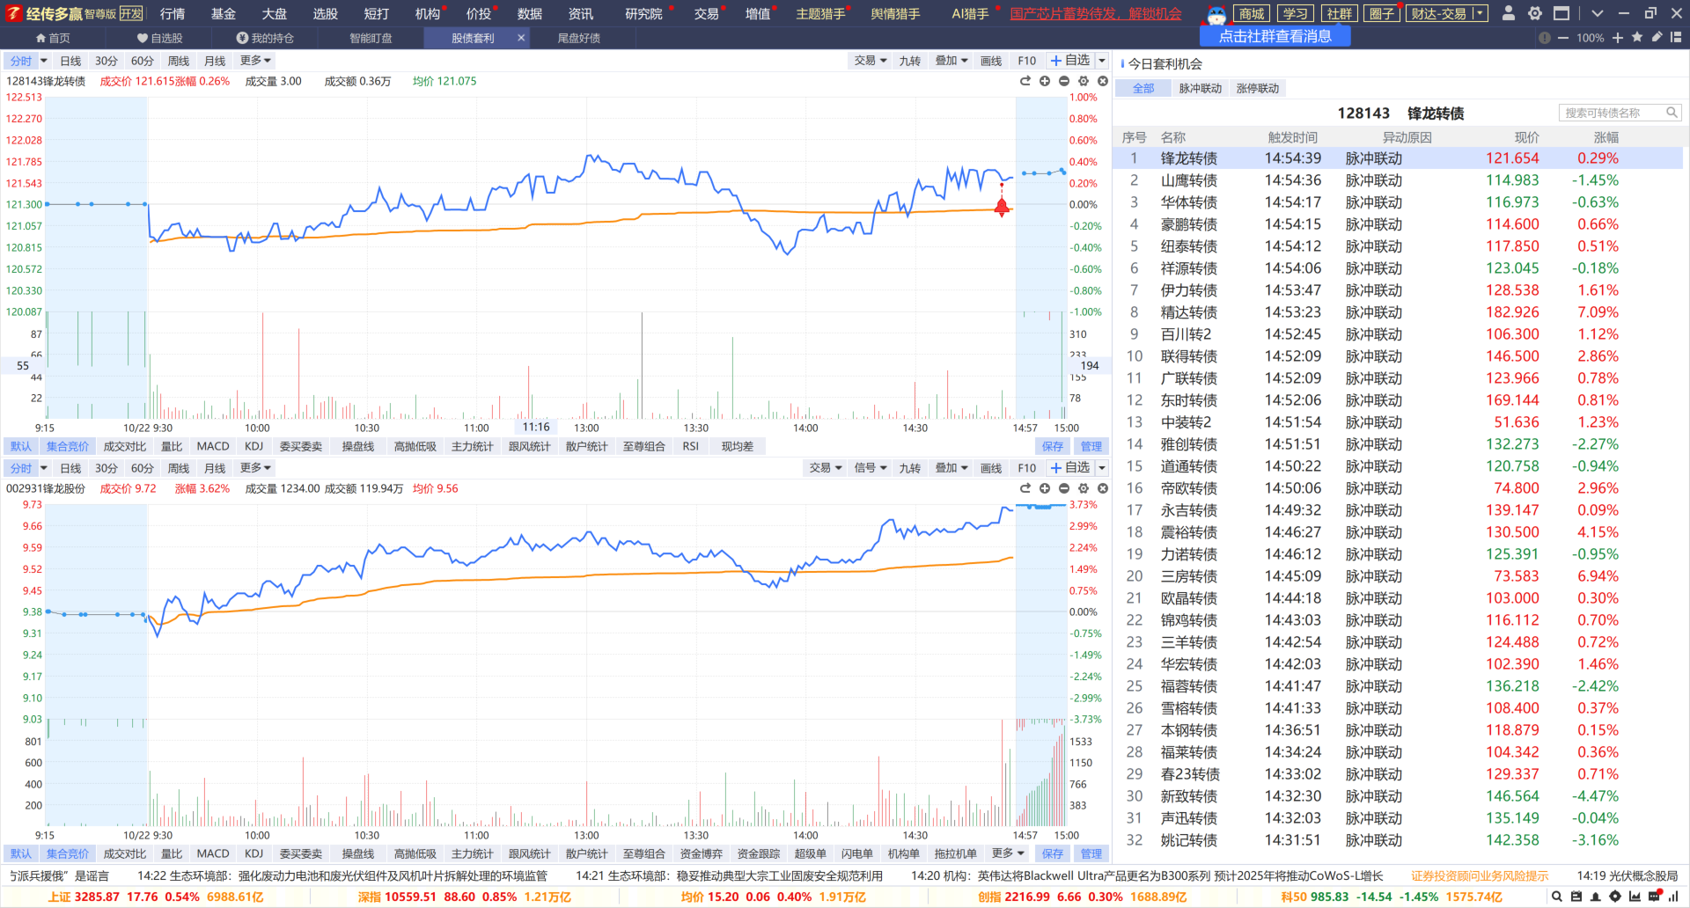
Task: Open alert bell icon in status bar
Action: pyautogui.click(x=1596, y=897)
